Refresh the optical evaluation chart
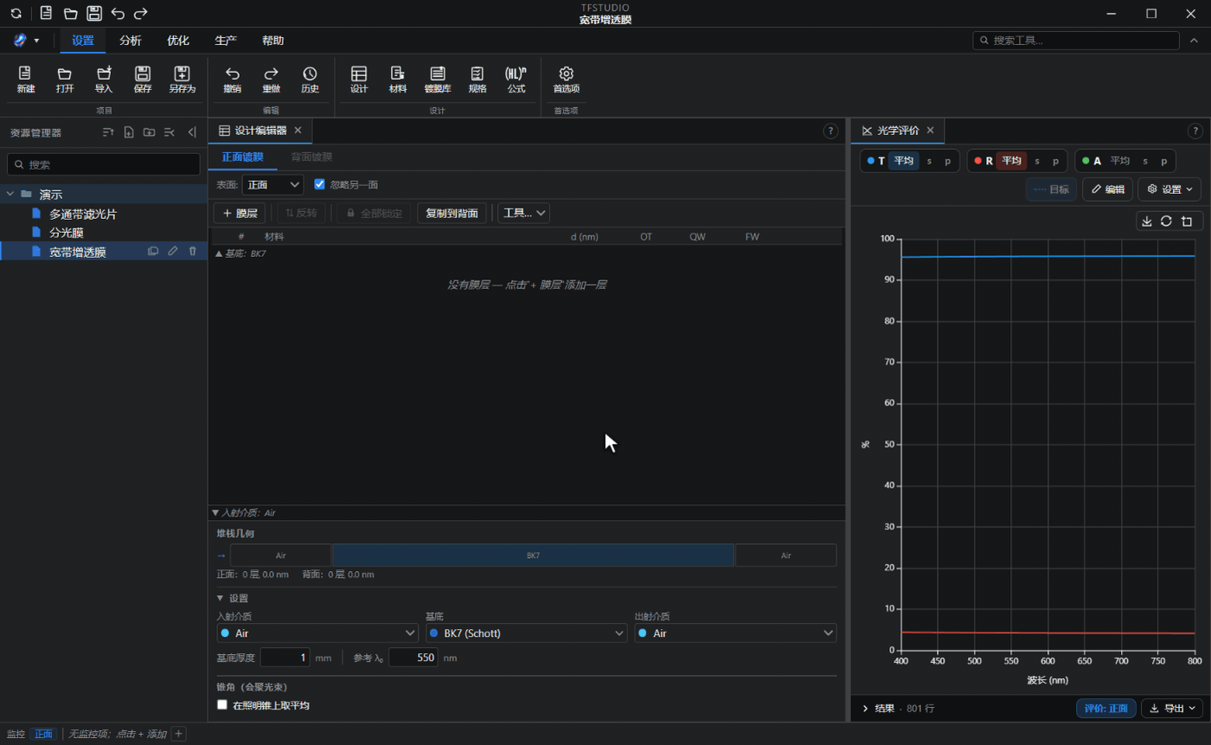 [x=1166, y=221]
